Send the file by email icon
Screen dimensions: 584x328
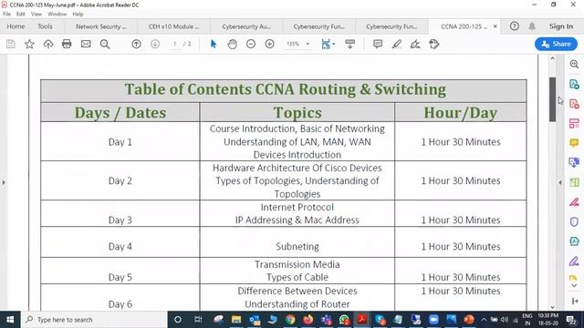click(86, 44)
